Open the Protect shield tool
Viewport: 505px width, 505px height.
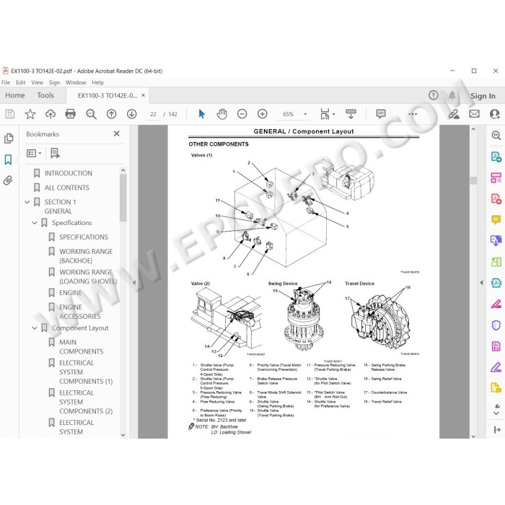coord(496,325)
